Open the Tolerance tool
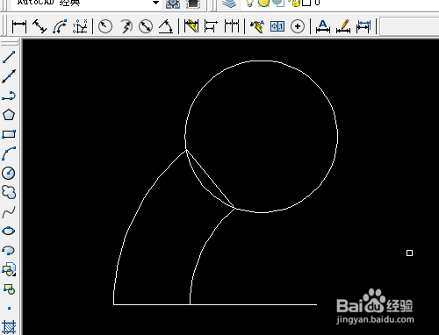The height and width of the screenshot is (335, 439). click(x=277, y=26)
